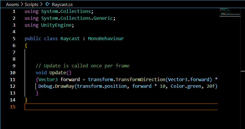Open the Scripts breadcrumb folder

tap(31, 4)
